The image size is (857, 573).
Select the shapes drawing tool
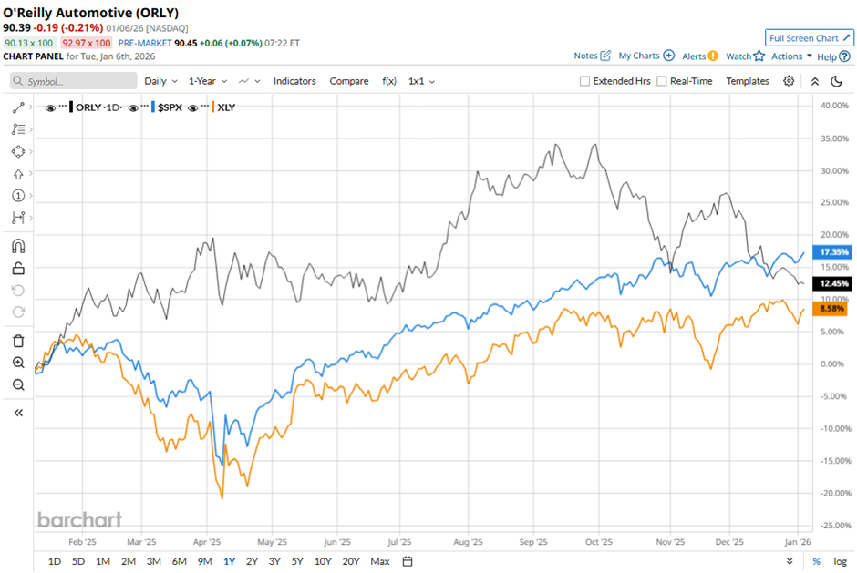pyautogui.click(x=18, y=151)
